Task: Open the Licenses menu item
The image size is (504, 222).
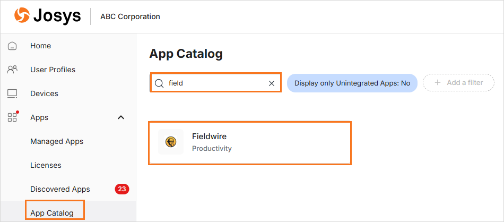Action: point(46,165)
